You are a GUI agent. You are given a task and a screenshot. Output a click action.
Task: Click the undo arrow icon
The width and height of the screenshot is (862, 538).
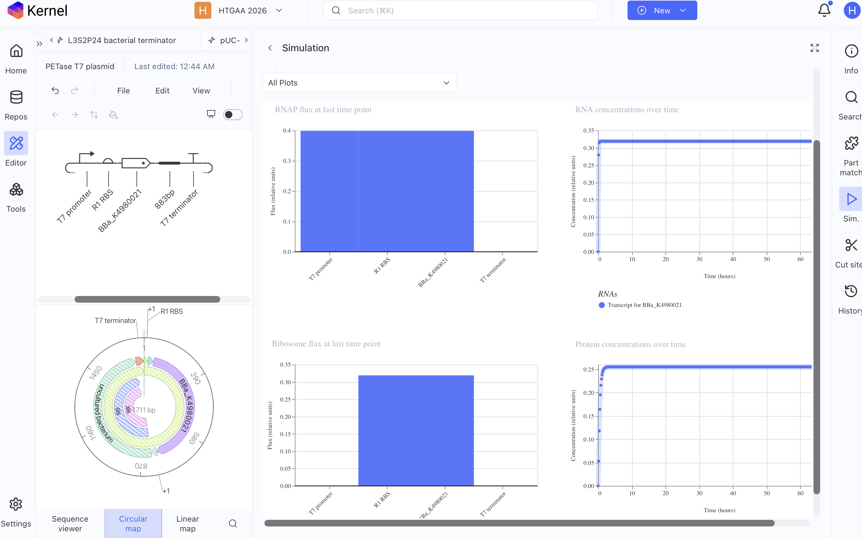[x=55, y=90]
